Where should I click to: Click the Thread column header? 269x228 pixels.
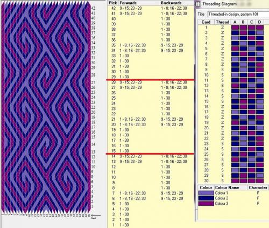click(x=223, y=22)
